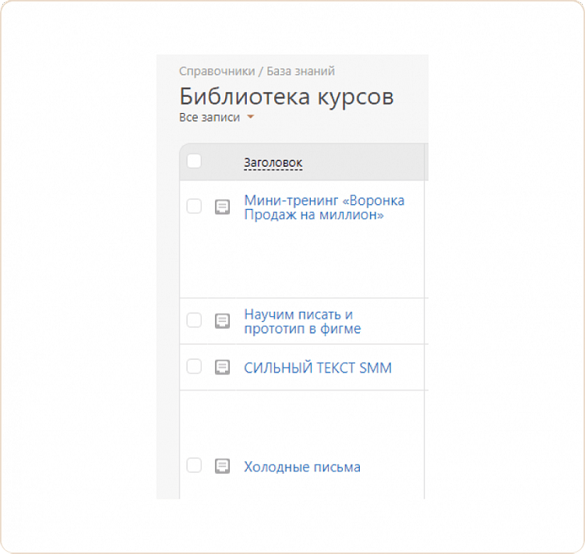The image size is (585, 554).
Task: Tick the select-all checkbox in table header
Action: click(x=194, y=161)
